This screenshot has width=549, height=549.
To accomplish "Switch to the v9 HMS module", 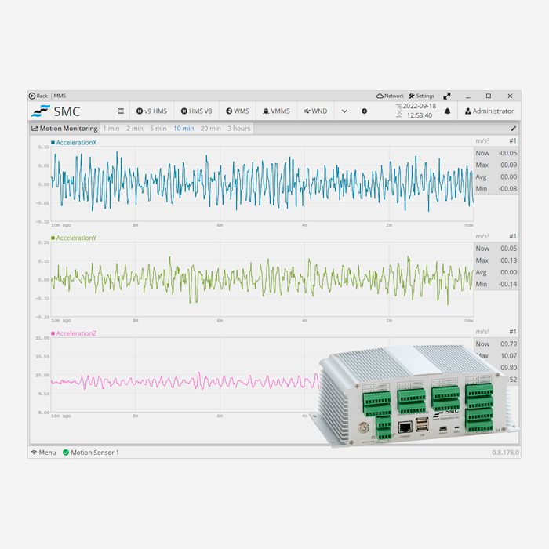I will pyautogui.click(x=151, y=111).
